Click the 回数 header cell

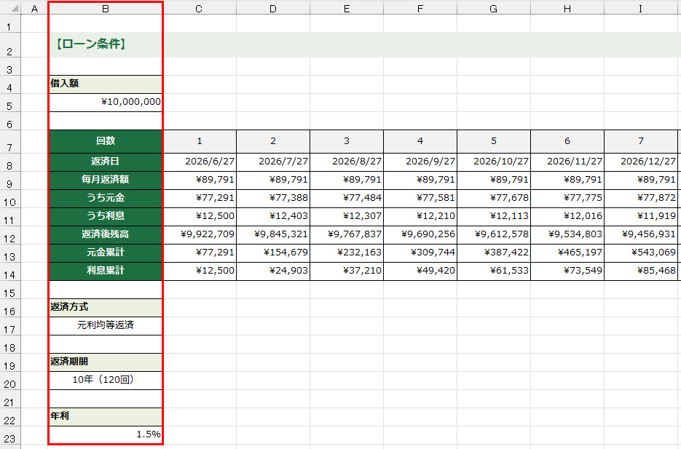tap(106, 141)
